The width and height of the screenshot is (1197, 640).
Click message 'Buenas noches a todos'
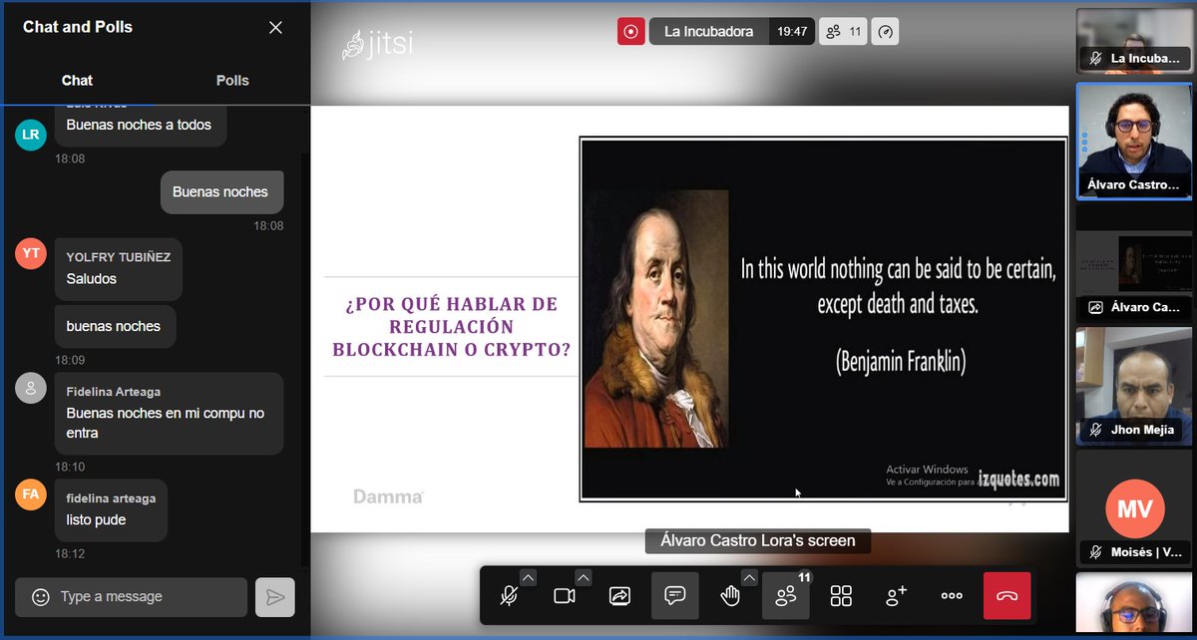click(x=139, y=126)
